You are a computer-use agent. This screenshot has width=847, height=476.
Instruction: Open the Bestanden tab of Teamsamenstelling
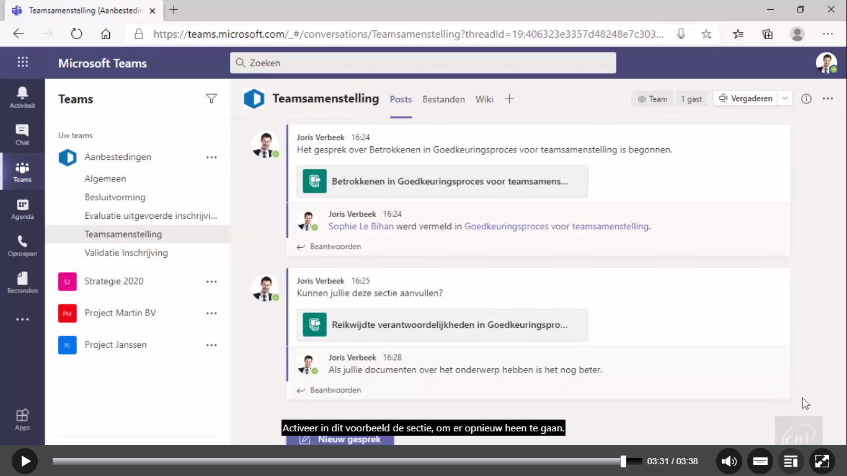443,99
